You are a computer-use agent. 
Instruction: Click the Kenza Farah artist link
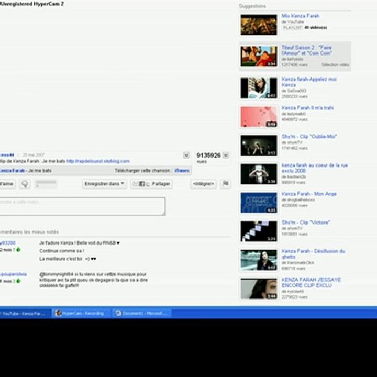[x=12, y=171]
